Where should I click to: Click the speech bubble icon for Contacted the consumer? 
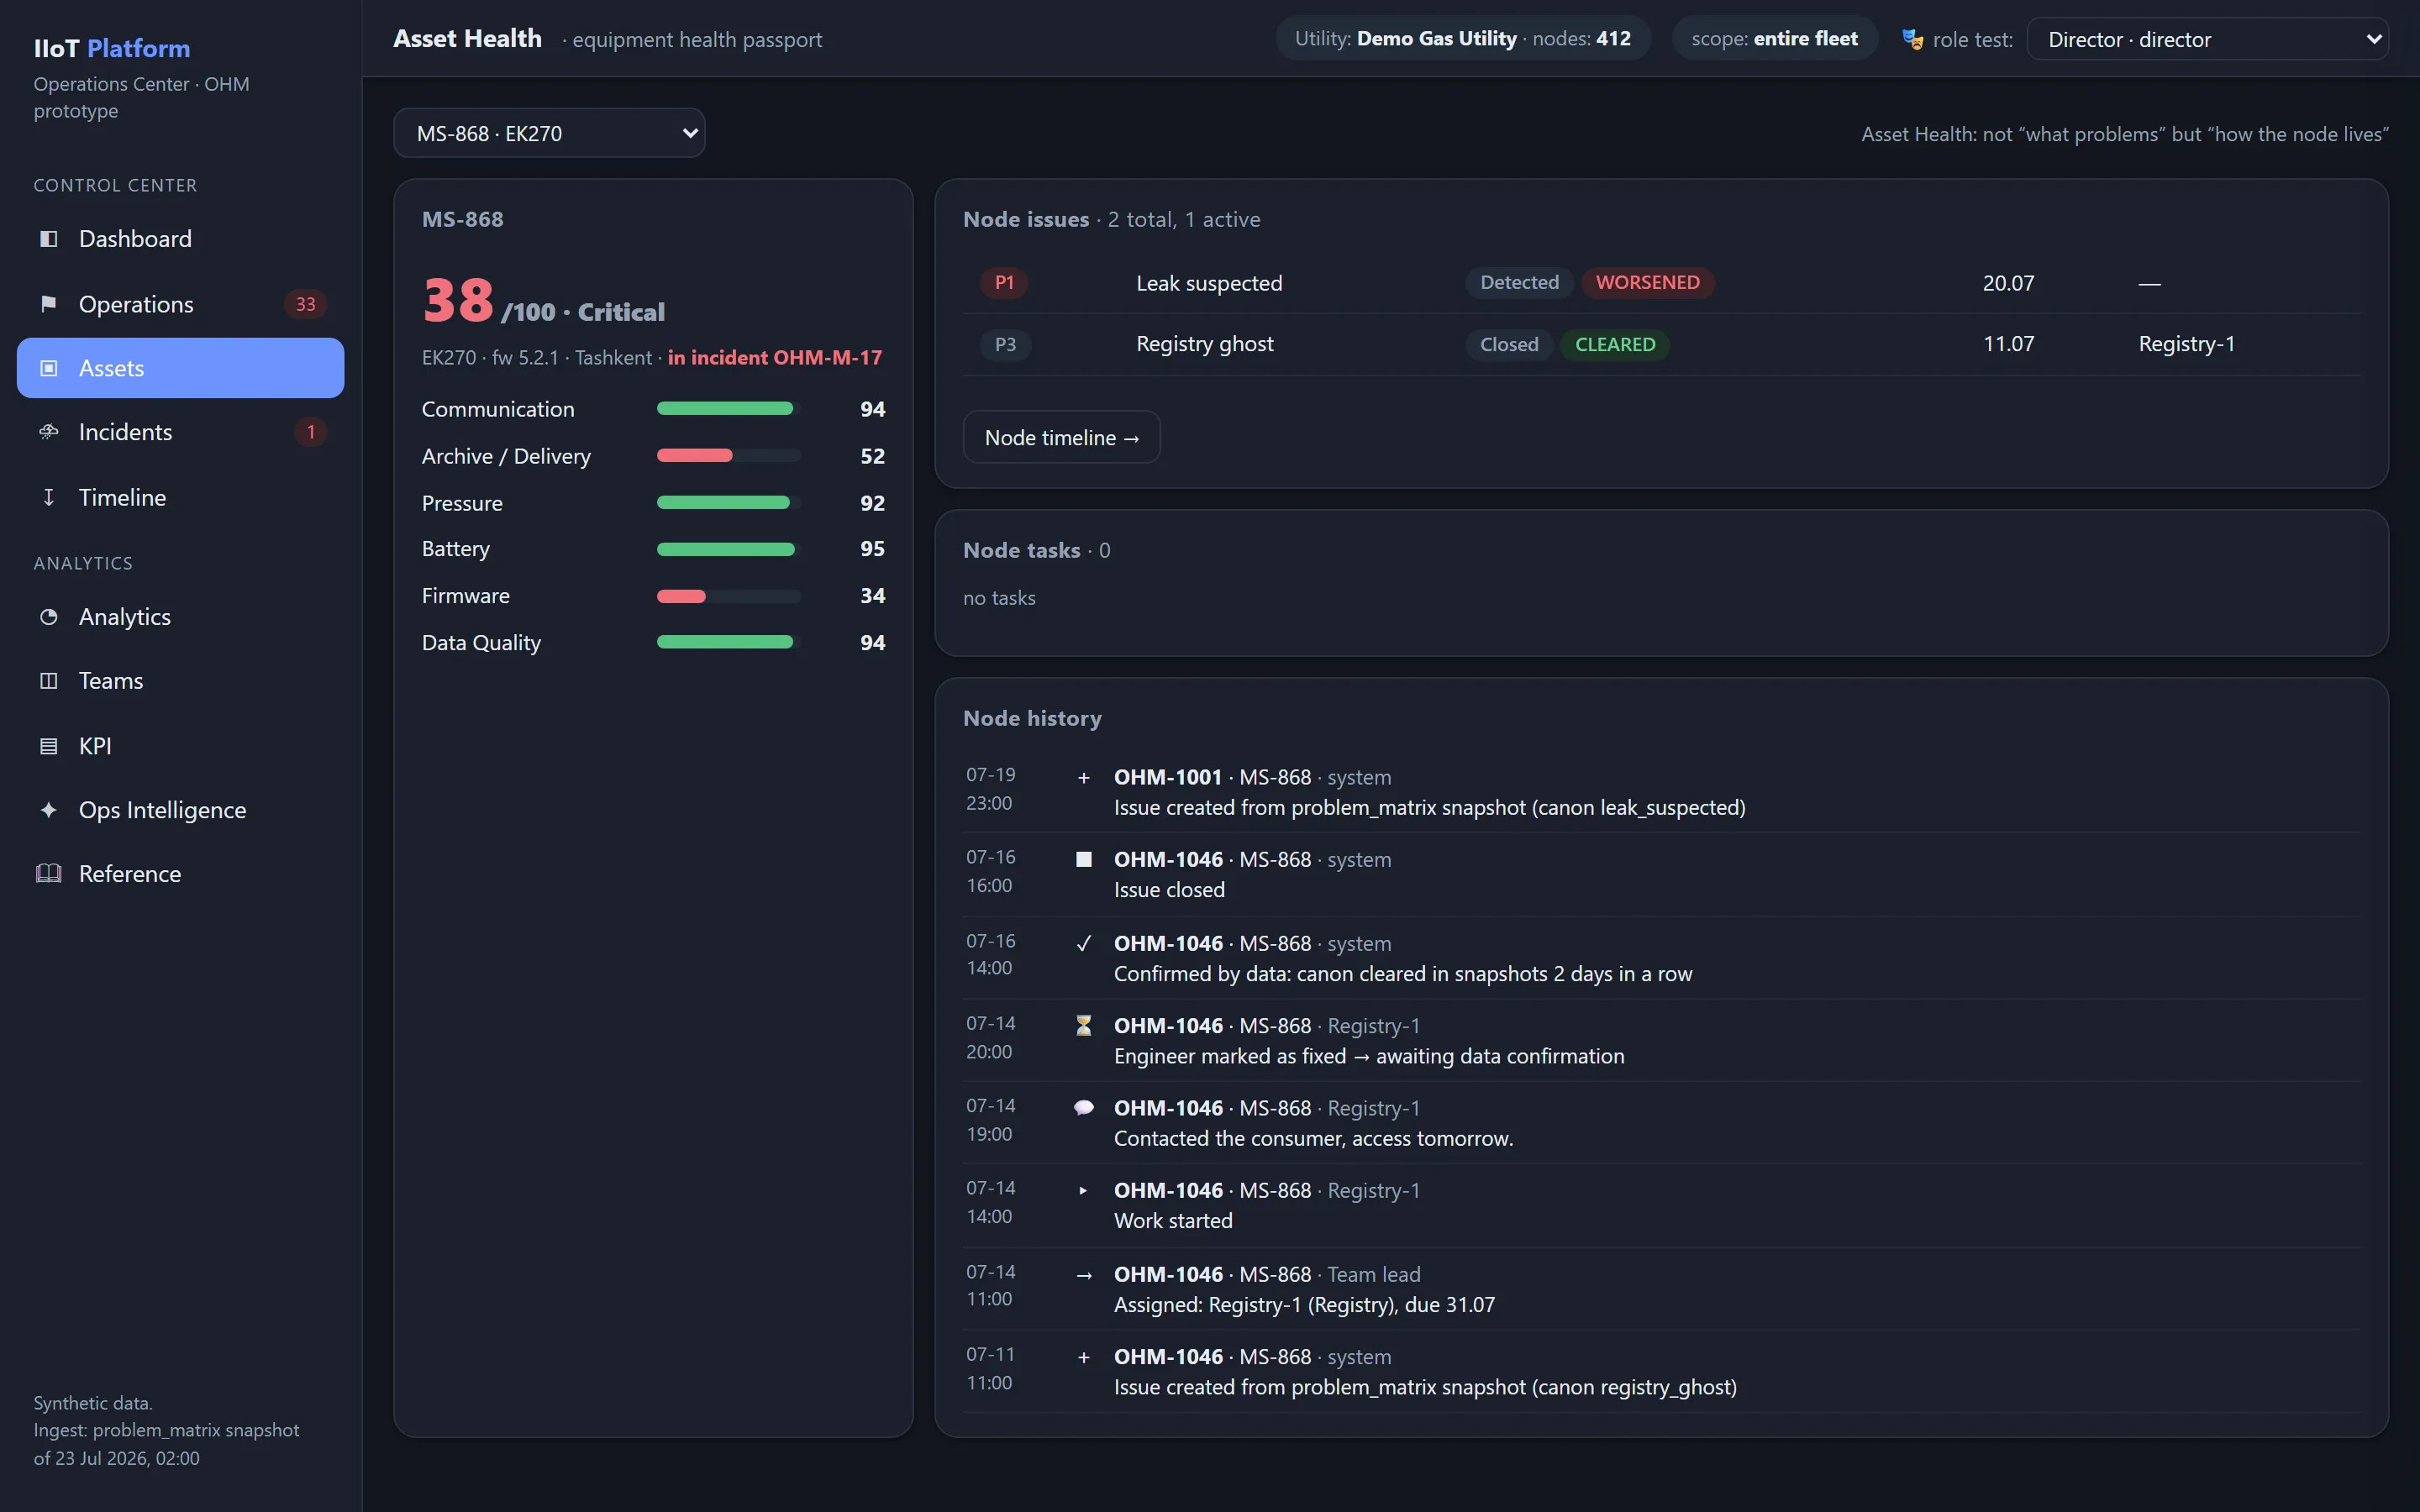click(x=1083, y=1108)
